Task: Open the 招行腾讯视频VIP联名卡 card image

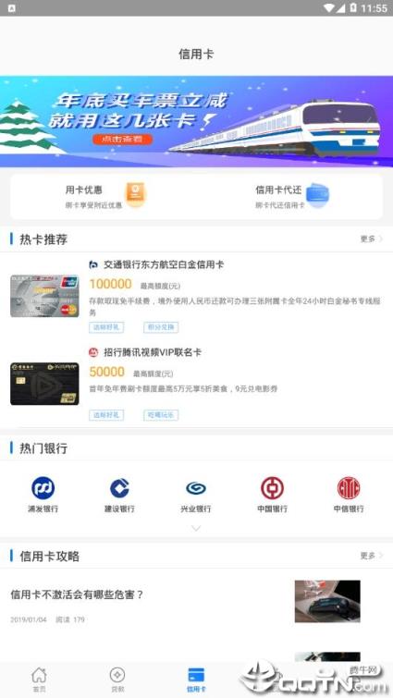Action: pyautogui.click(x=44, y=384)
